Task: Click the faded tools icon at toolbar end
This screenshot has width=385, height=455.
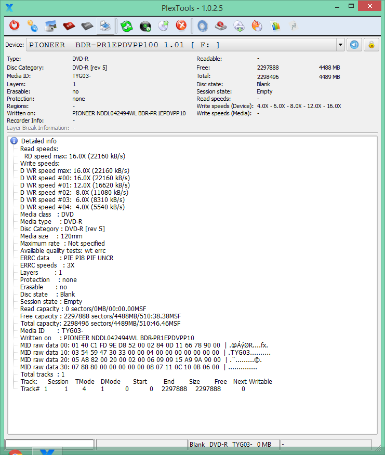Action: coord(294,26)
